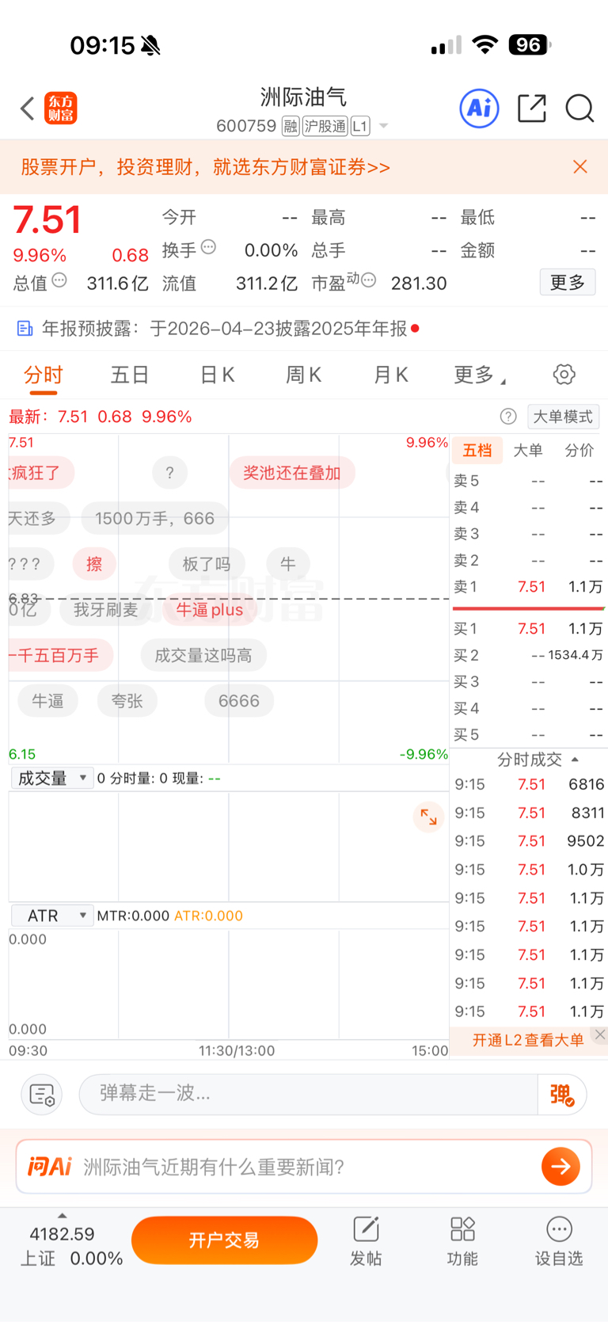The width and height of the screenshot is (608, 1322).
Task: Tap the share export icon
Action: pyautogui.click(x=532, y=109)
